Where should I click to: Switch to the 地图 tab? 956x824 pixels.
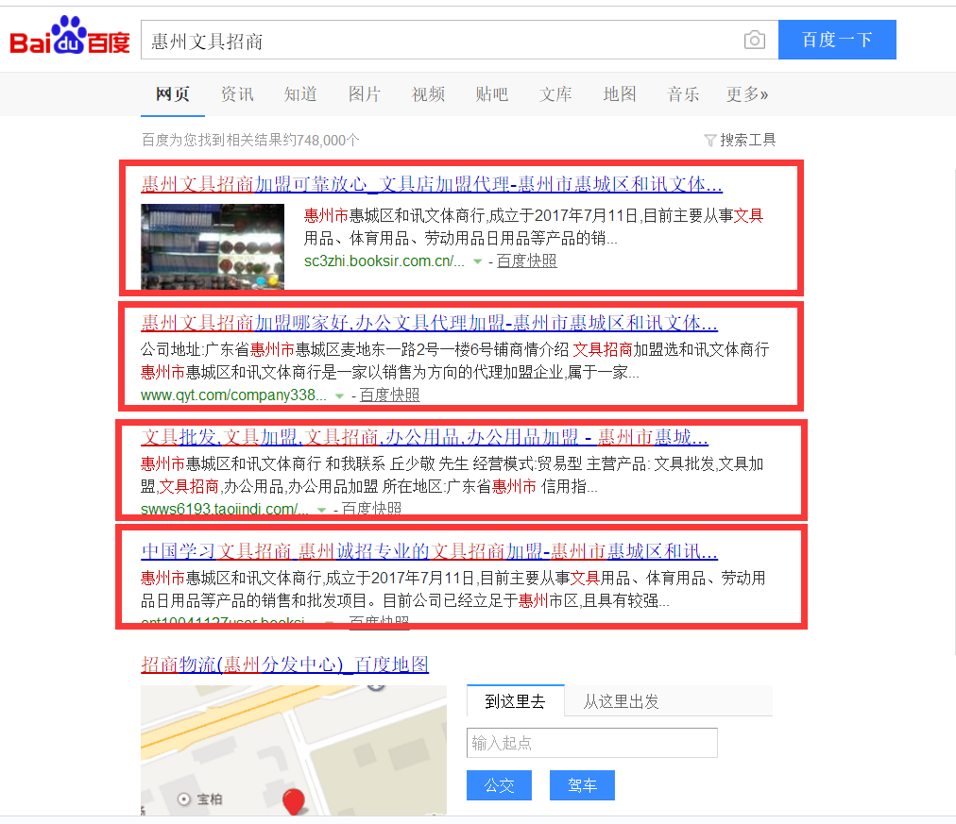click(620, 94)
